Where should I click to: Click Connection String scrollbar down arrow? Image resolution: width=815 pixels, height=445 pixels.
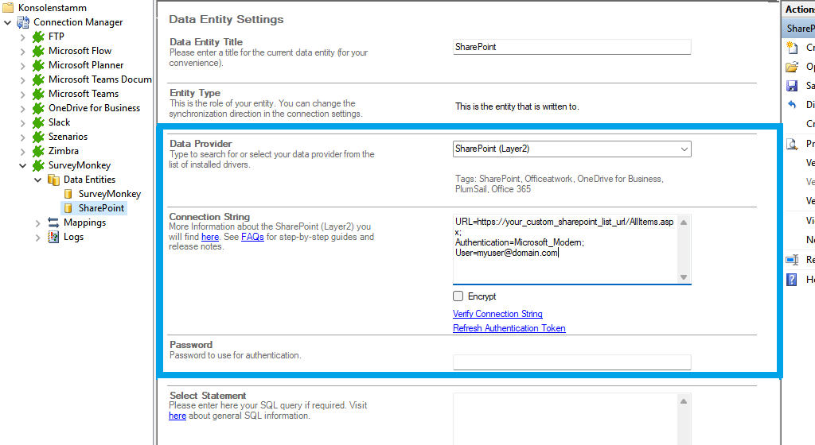[684, 277]
